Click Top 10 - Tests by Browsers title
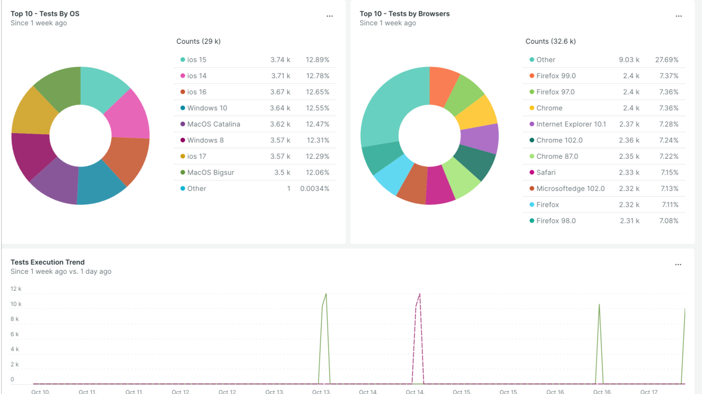 click(405, 13)
